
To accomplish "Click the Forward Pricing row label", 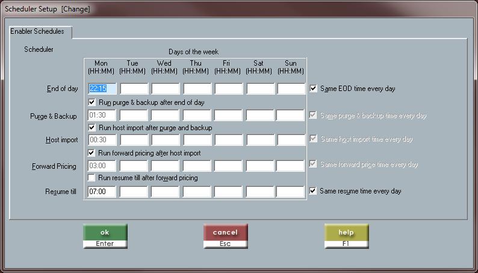I will (54, 166).
